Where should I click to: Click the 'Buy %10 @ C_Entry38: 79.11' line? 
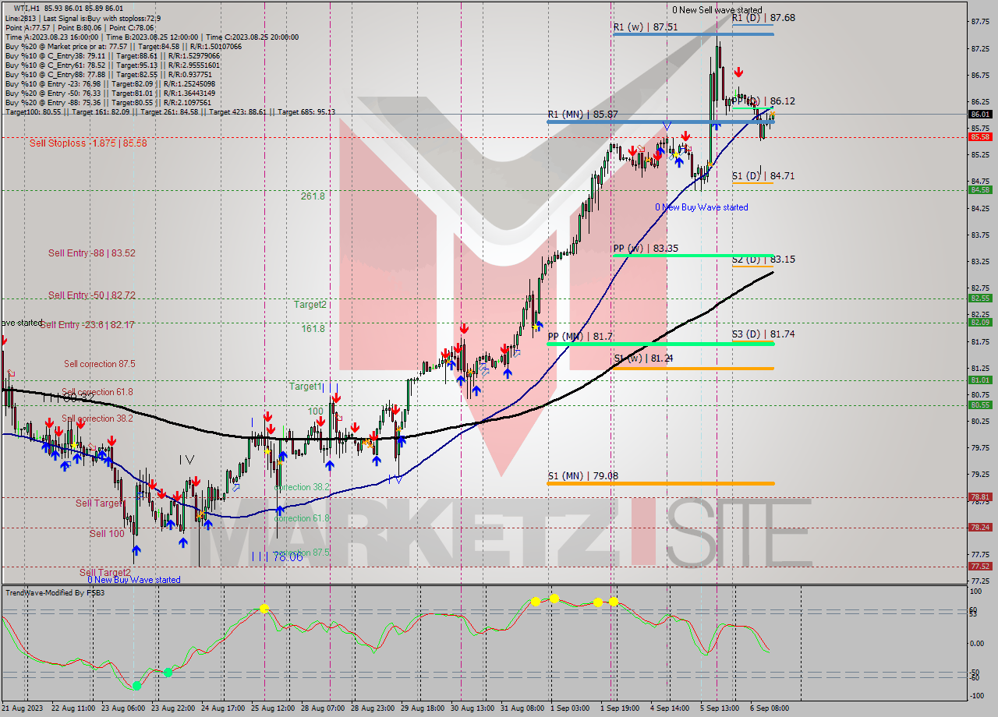112,55
